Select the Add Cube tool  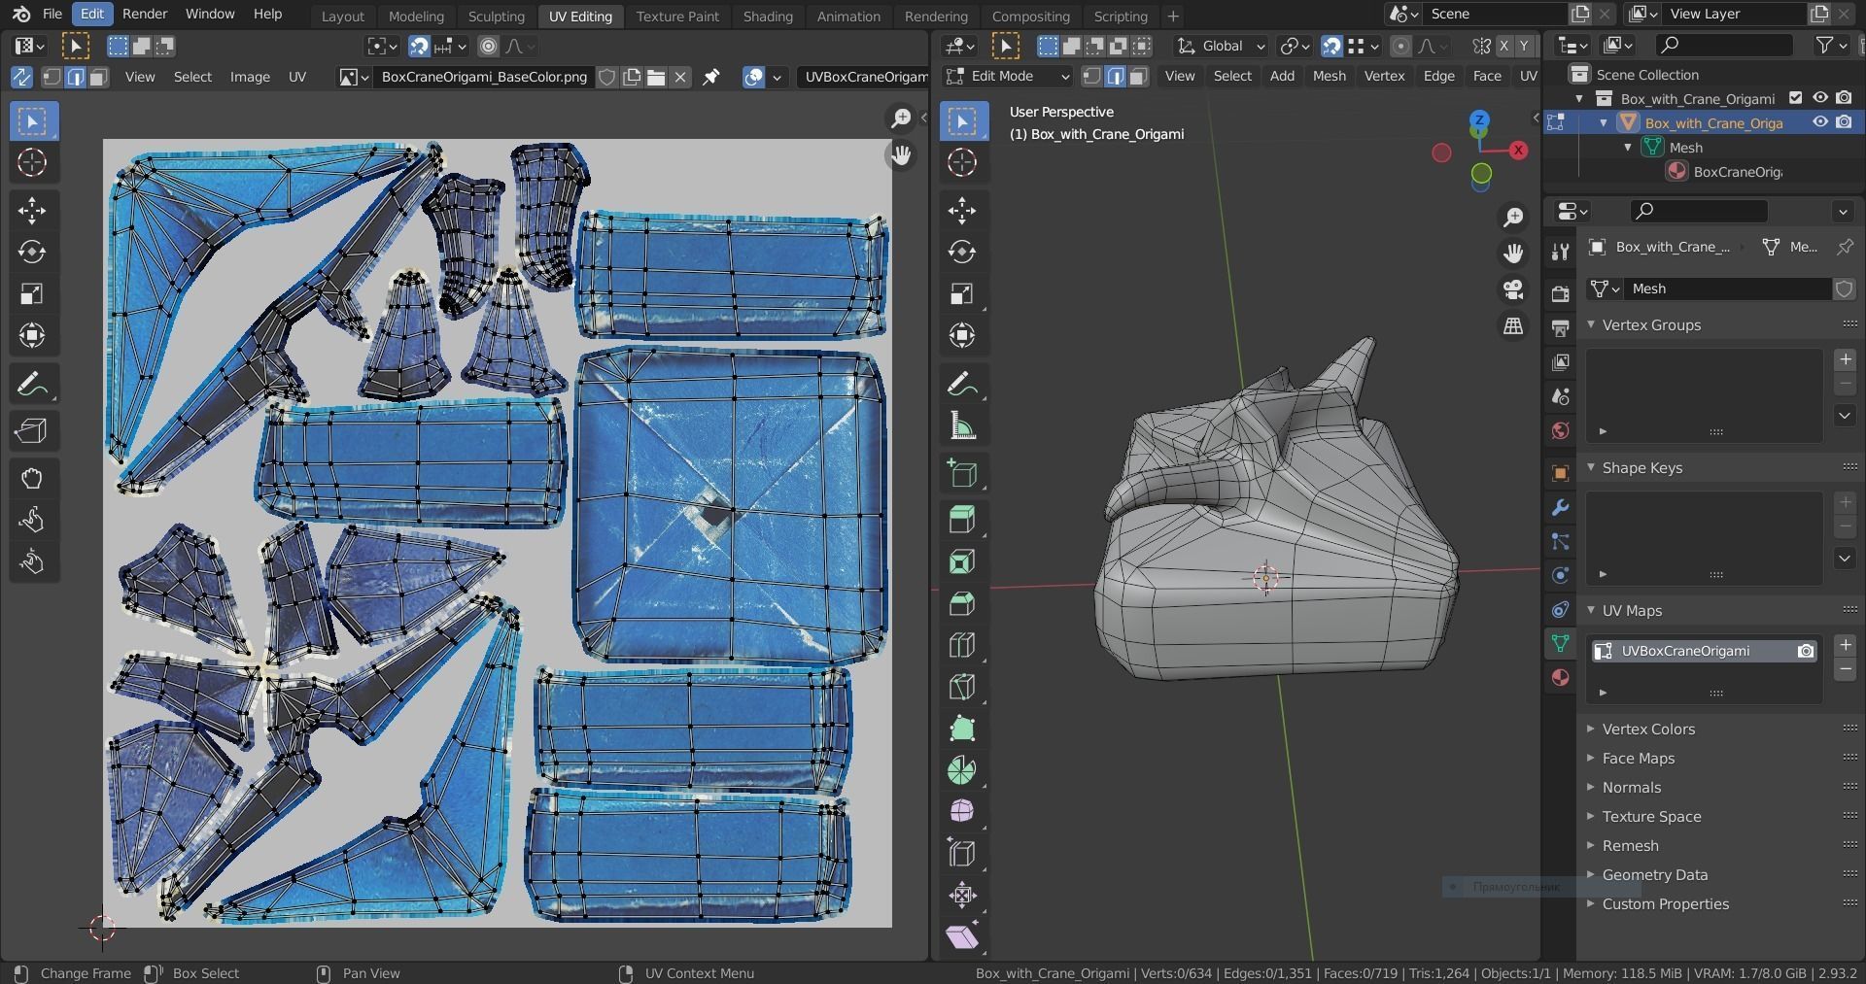(962, 474)
